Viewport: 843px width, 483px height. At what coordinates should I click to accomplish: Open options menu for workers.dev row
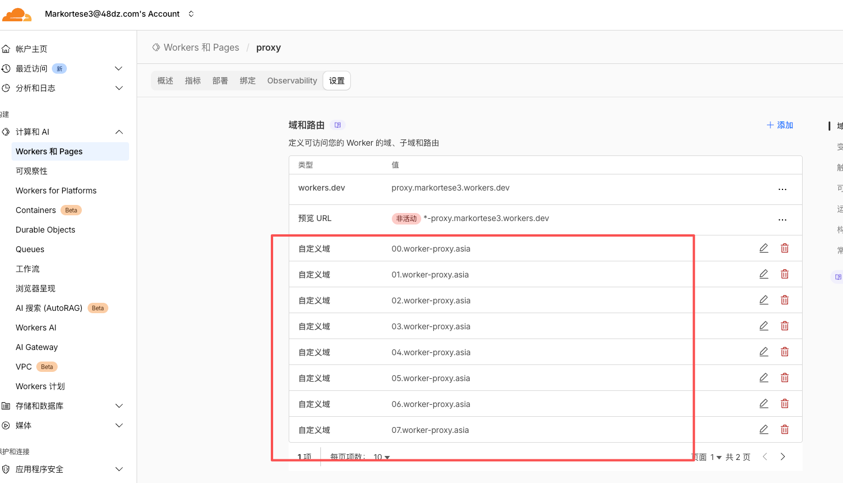[x=782, y=189]
